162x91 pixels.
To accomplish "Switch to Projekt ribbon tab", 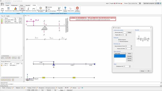I will (7, 5).
